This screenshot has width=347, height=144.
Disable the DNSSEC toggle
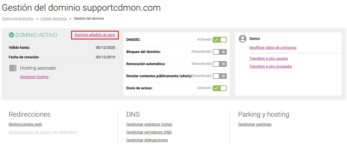[x=220, y=40]
